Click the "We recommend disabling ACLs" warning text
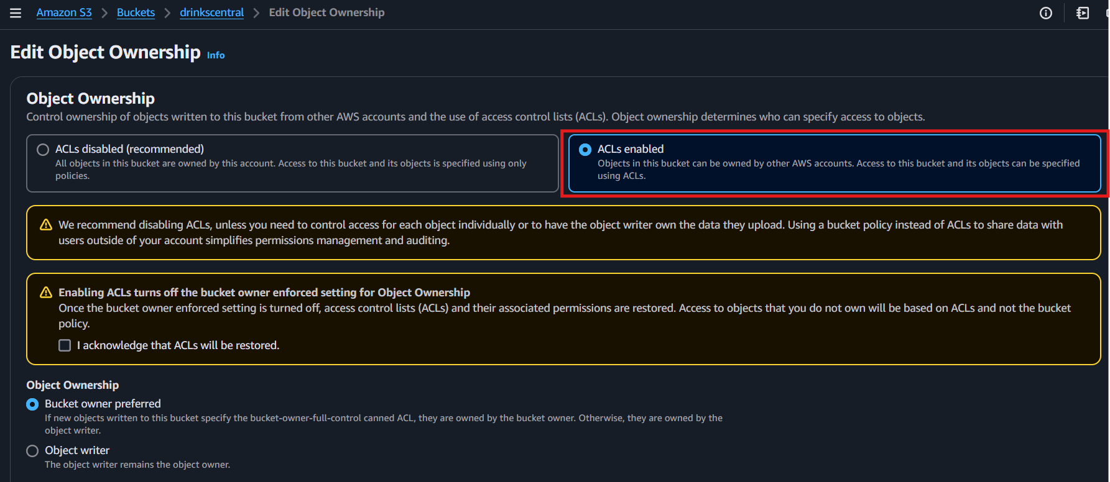 [x=560, y=232]
